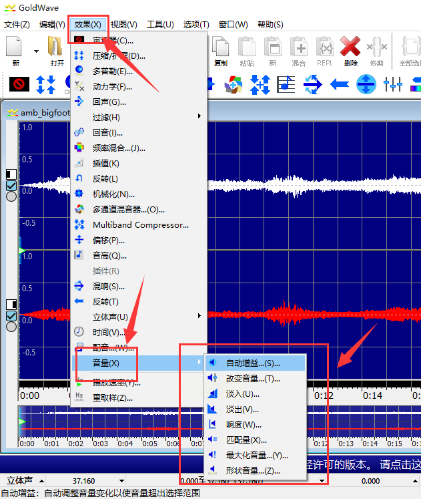This screenshot has width=421, height=499.
Task: Select 自动增益...(S)... auto gain
Action: [256, 363]
